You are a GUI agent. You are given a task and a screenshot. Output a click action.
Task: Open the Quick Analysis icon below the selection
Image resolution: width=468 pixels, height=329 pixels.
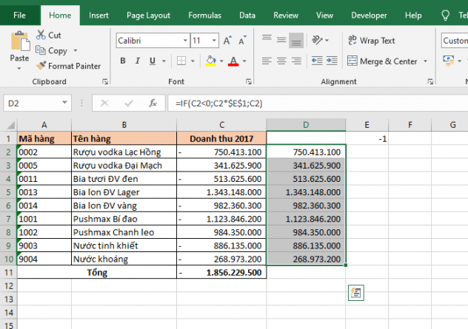[356, 293]
